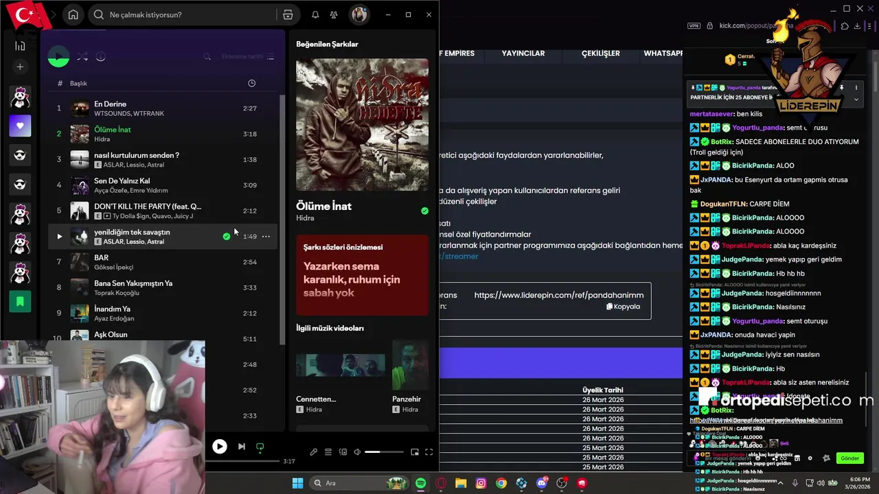Screen dimensions: 879x494
Task: Open more options for 'yenildiğim tek savaştın'
Action: tap(266, 236)
